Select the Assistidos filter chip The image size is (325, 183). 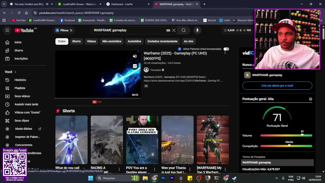(x=134, y=41)
